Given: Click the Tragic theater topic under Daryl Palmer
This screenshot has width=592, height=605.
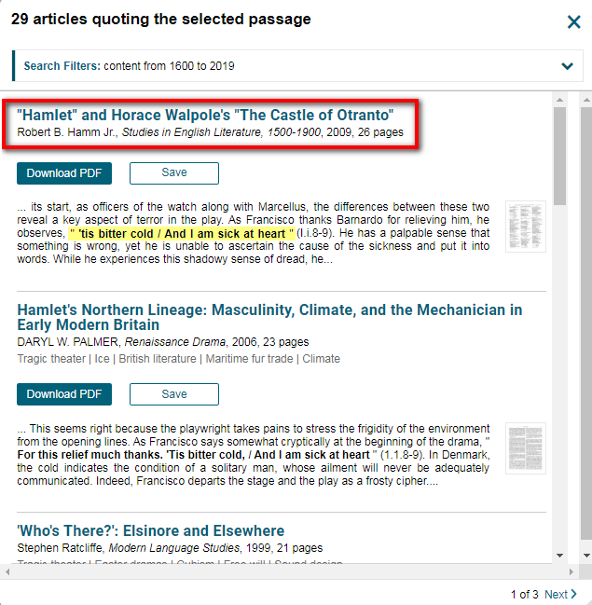Looking at the screenshot, I should (x=51, y=359).
